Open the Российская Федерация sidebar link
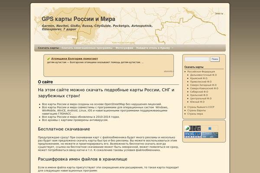Viewport: 260px width, 173px height. [x=201, y=71]
